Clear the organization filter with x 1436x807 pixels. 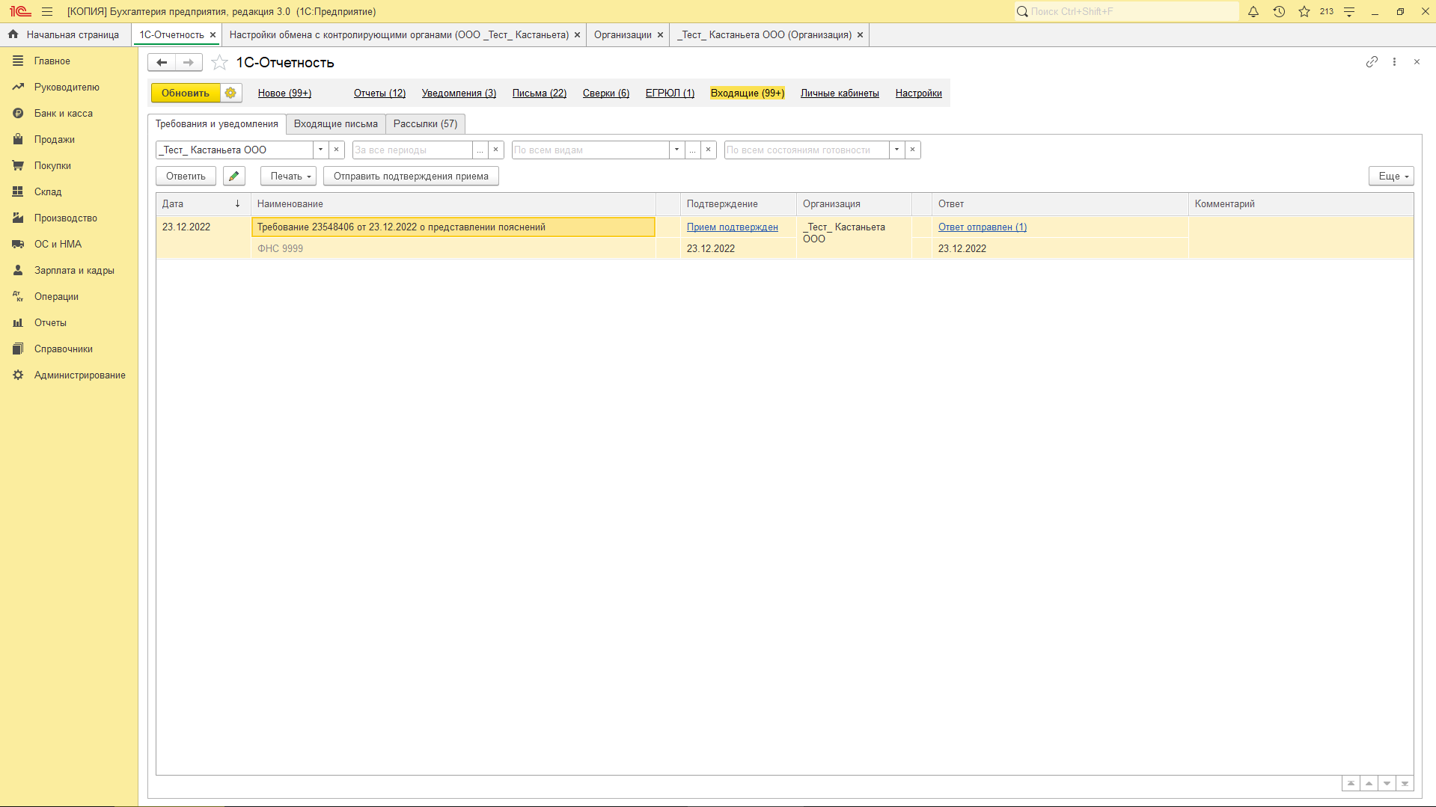coord(337,150)
